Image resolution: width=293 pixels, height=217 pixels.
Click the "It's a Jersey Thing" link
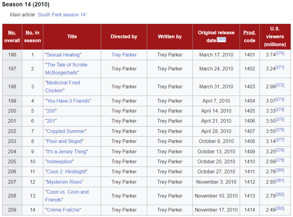click(67, 151)
